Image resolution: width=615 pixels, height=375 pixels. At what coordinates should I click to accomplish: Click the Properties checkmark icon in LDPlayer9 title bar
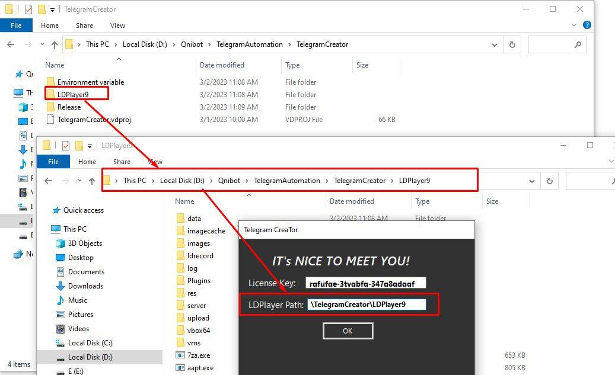click(65, 145)
